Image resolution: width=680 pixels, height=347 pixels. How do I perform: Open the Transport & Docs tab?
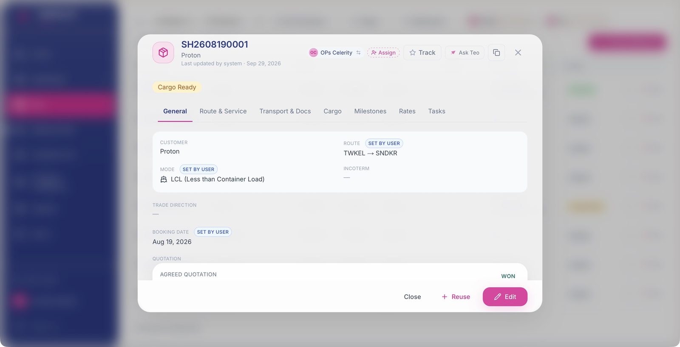click(x=285, y=111)
